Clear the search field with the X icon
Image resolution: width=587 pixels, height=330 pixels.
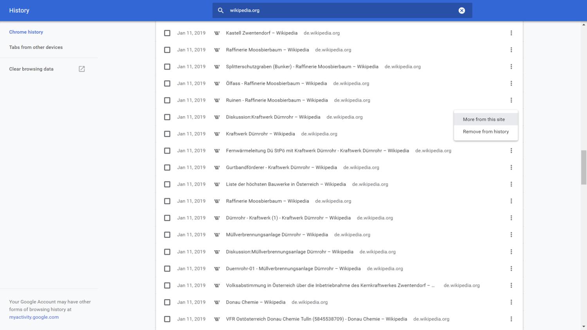tap(462, 11)
